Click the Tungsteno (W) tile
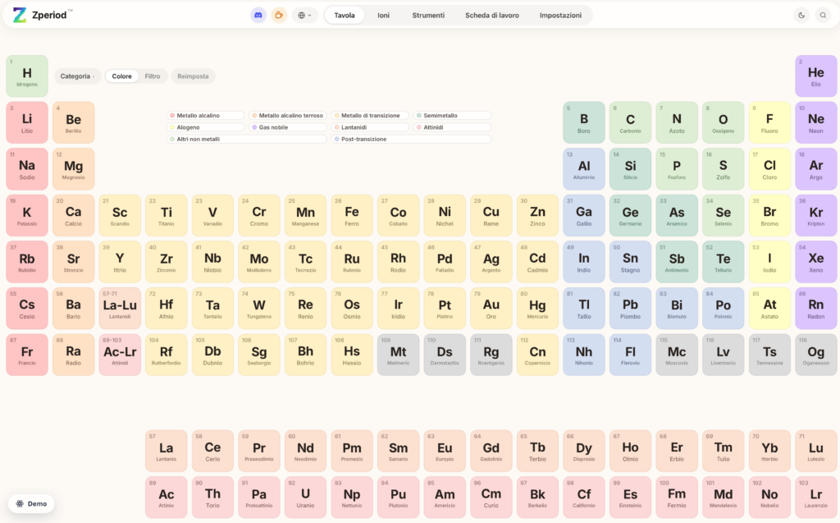840x523 pixels. point(259,309)
